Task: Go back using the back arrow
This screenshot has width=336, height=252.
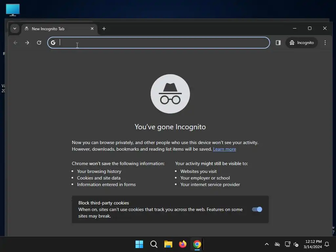Action: pos(15,43)
